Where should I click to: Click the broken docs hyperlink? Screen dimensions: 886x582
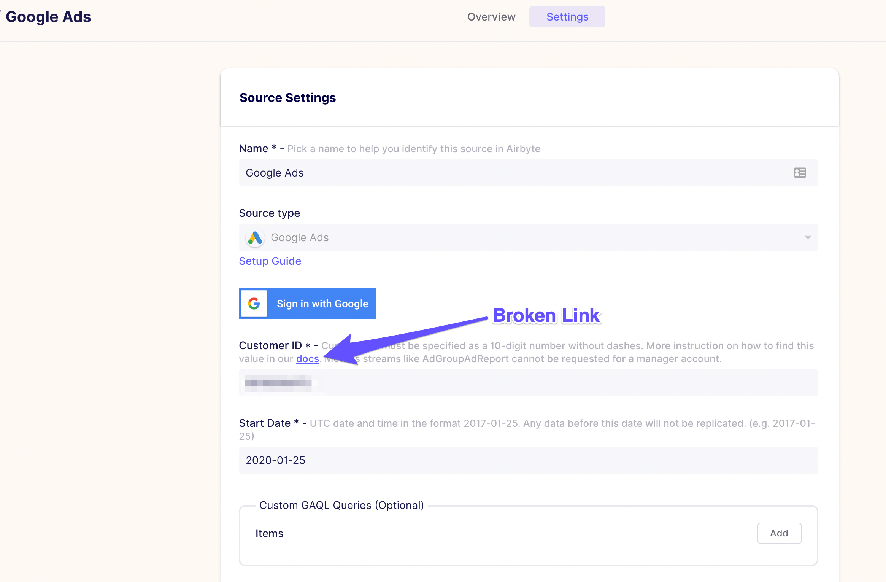pyautogui.click(x=307, y=358)
